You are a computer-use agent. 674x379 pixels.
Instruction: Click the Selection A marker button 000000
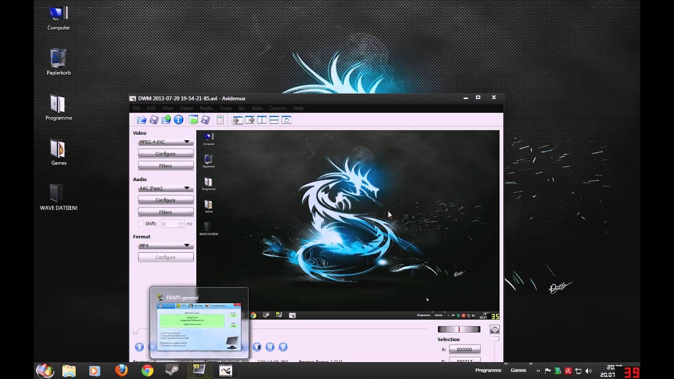coord(464,350)
